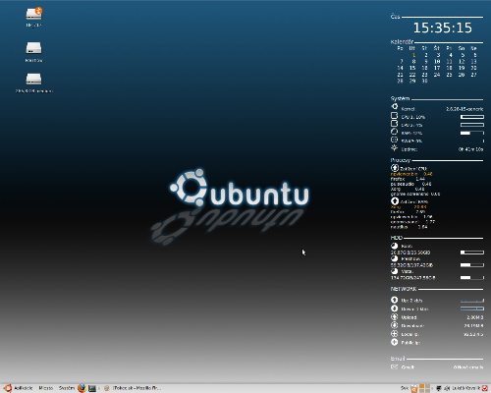Image resolution: width=491 pixels, height=393 pixels.
Task: Click the Kernel icon in System section
Action: coord(395,106)
